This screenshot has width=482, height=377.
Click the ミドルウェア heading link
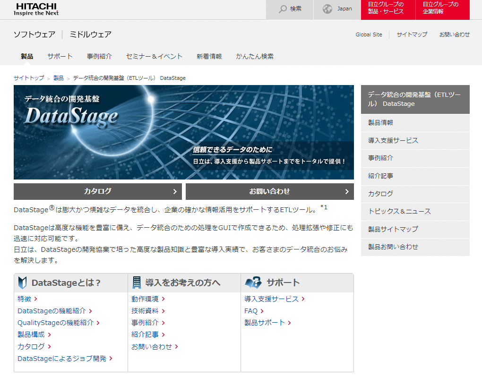(90, 34)
